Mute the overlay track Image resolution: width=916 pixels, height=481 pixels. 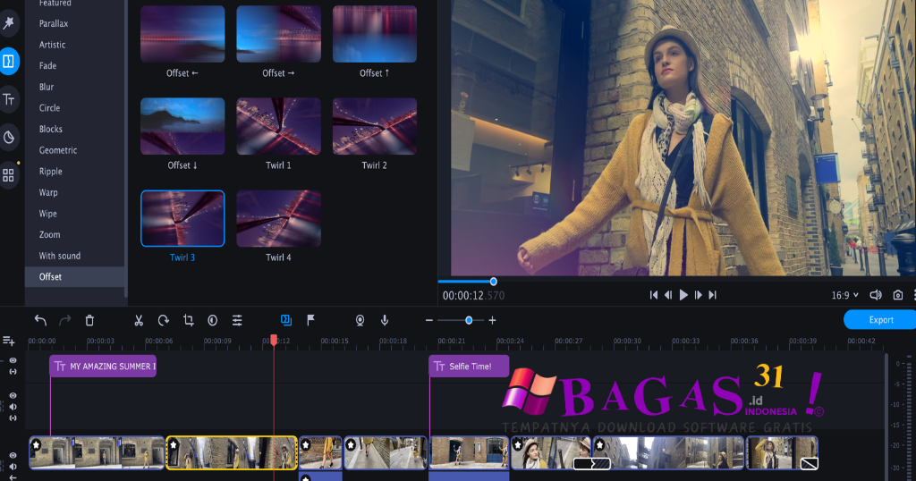click(x=13, y=407)
